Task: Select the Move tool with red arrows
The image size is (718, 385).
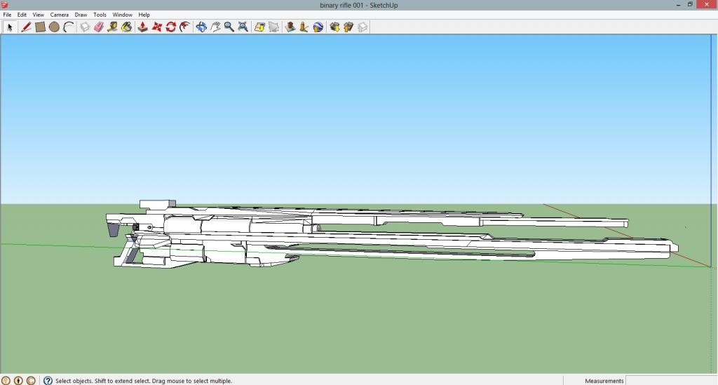Action: pyautogui.click(x=157, y=27)
